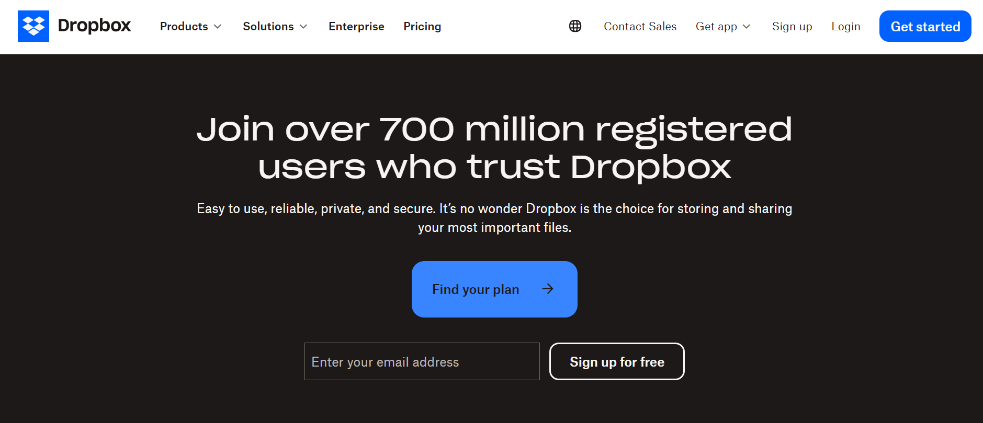
Task: Click the Sign up link in header
Action: (x=792, y=26)
